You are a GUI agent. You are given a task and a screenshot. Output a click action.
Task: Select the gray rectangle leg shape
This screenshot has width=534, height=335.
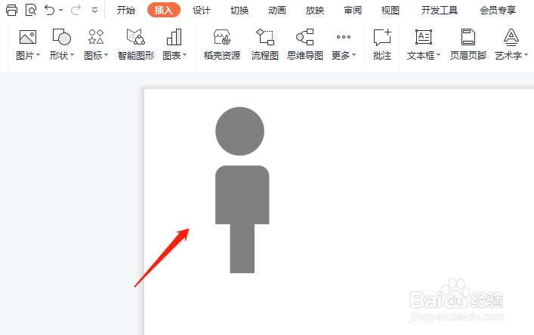(242, 249)
